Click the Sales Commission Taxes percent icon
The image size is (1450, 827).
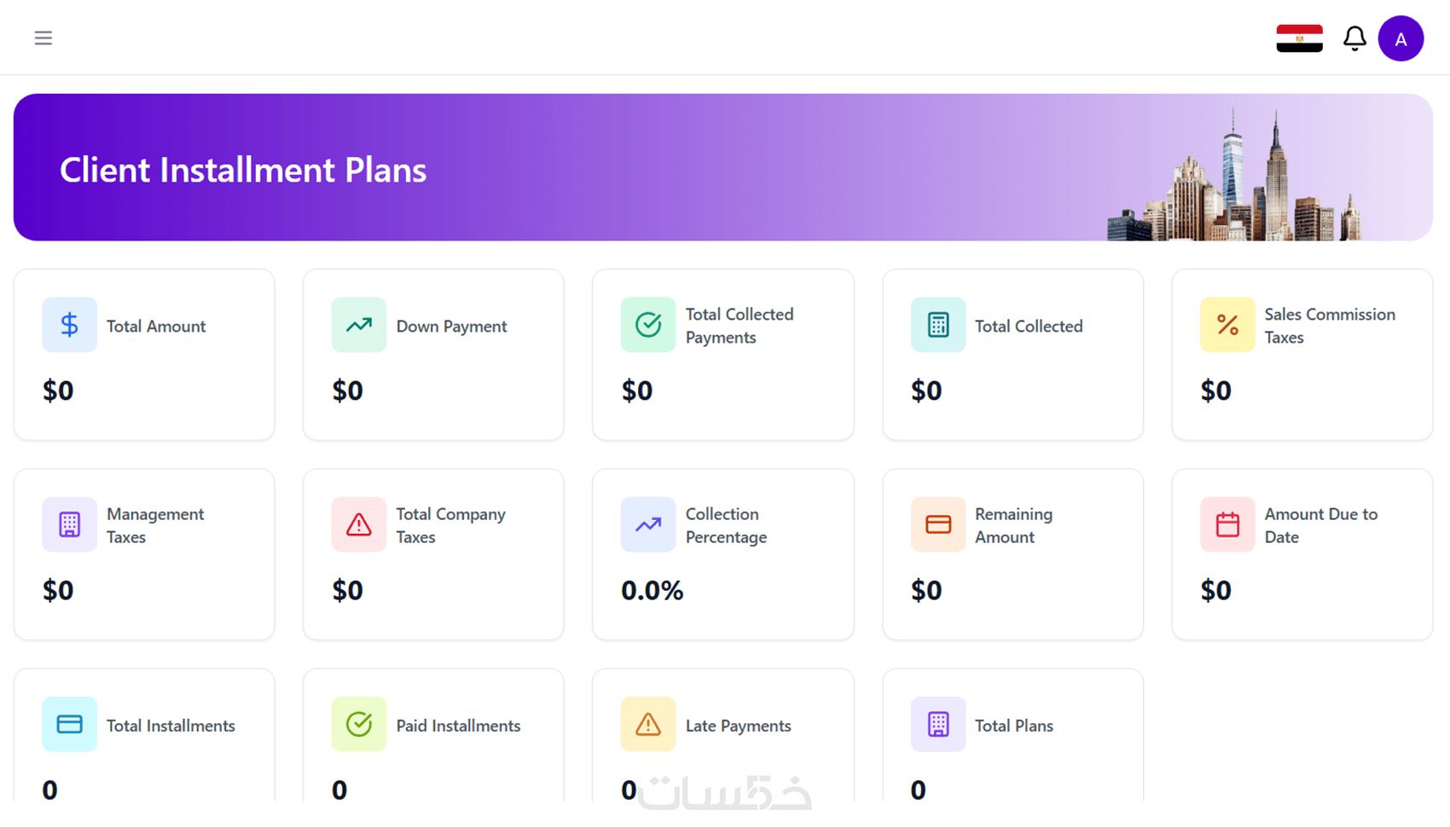coord(1227,325)
